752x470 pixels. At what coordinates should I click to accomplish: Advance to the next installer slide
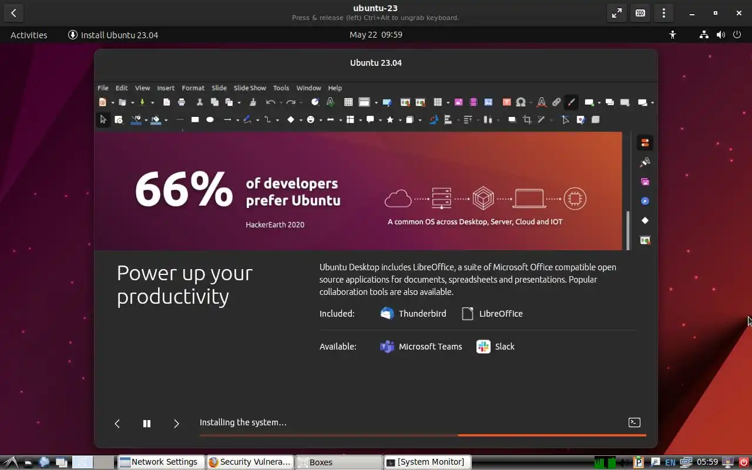click(176, 423)
